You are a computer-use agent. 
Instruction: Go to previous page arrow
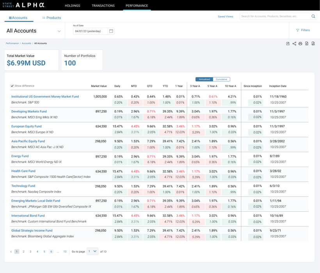click(11, 252)
